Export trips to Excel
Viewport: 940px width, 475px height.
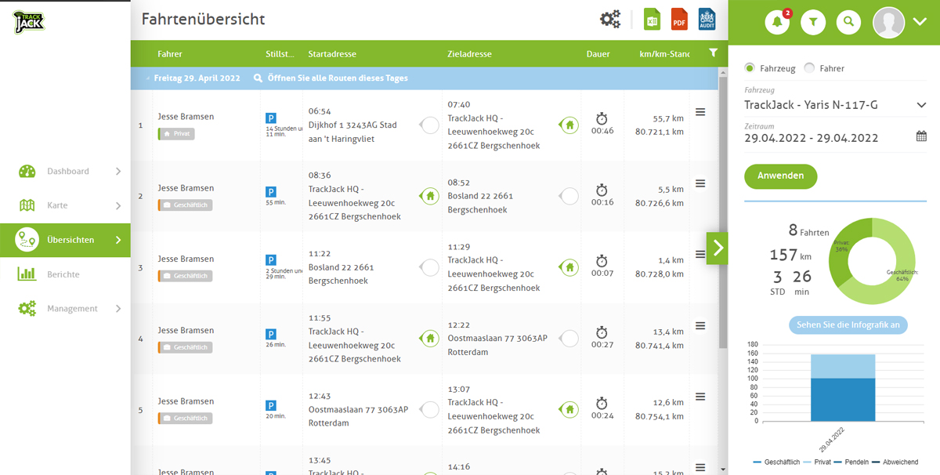tap(652, 20)
